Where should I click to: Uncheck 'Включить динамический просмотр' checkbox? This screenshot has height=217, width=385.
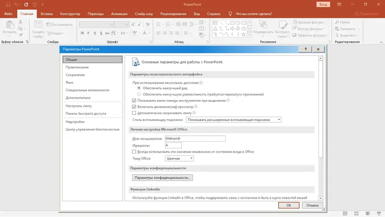pyautogui.click(x=134, y=107)
